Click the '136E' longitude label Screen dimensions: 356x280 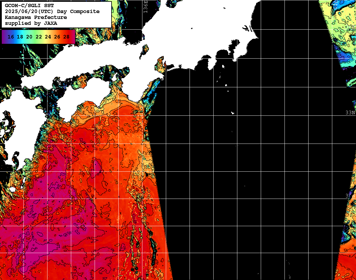[x=145, y=7]
